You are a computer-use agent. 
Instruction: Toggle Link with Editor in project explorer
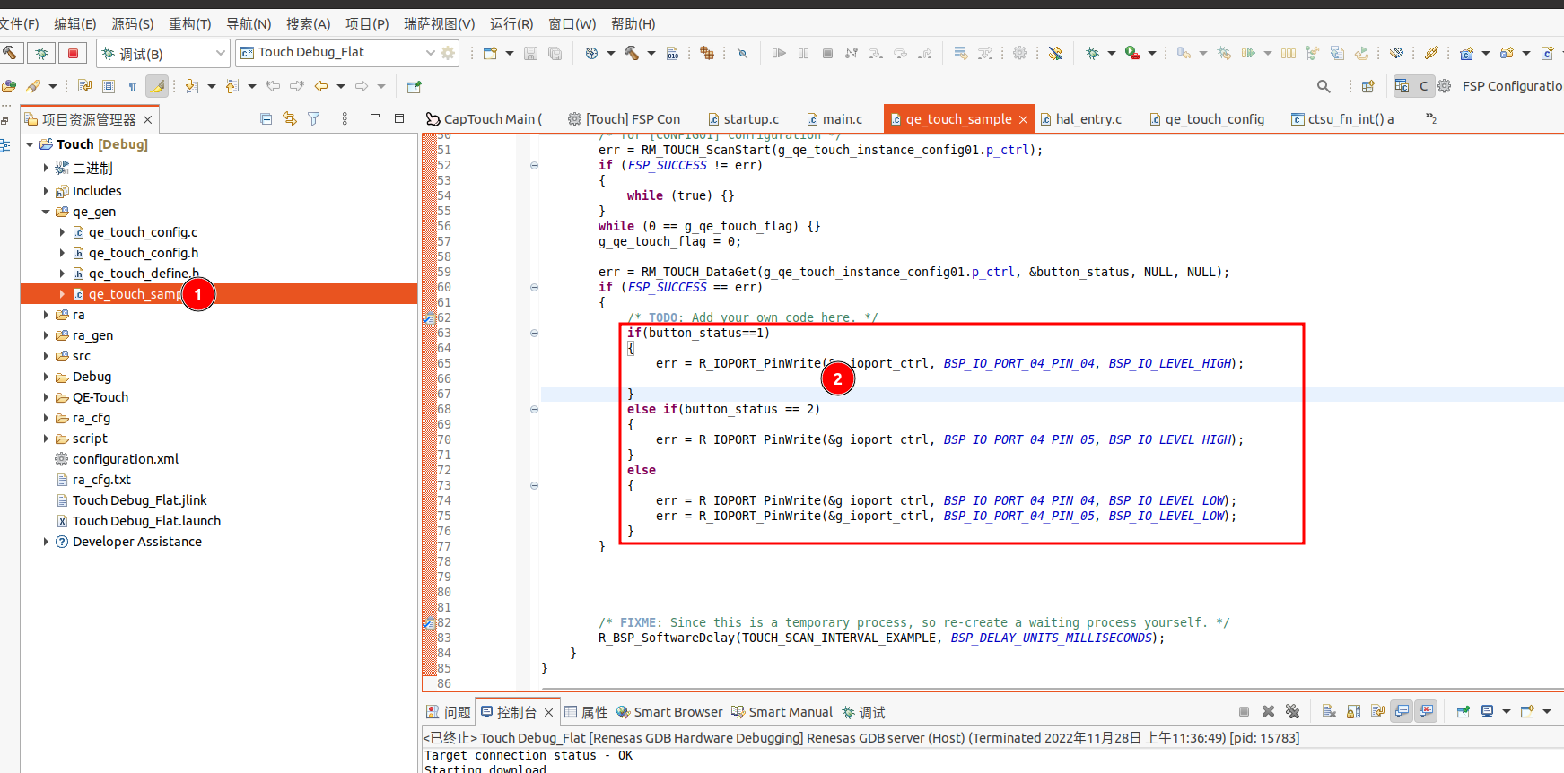point(289,118)
